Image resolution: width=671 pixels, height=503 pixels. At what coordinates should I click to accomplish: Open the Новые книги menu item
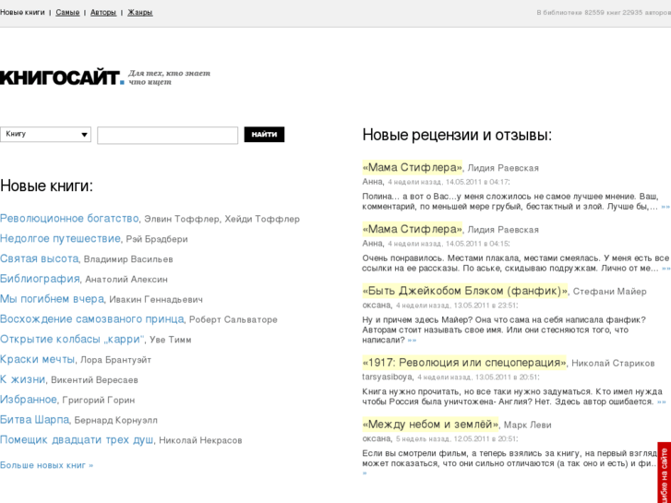click(22, 12)
